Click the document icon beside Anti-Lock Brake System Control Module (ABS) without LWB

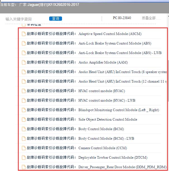(x=24, y=43)
